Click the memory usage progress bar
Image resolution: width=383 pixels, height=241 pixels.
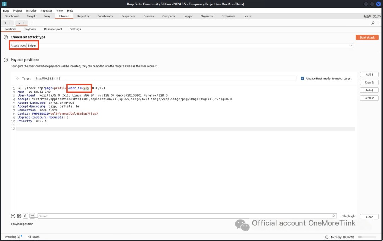click(x=367, y=237)
